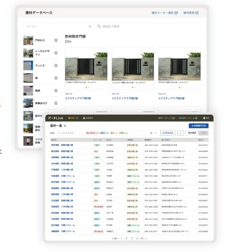Image resolution: width=228 pixels, height=252 pixels.
Task: Switch to the greyed view toggle option
Action: [x=203, y=133]
